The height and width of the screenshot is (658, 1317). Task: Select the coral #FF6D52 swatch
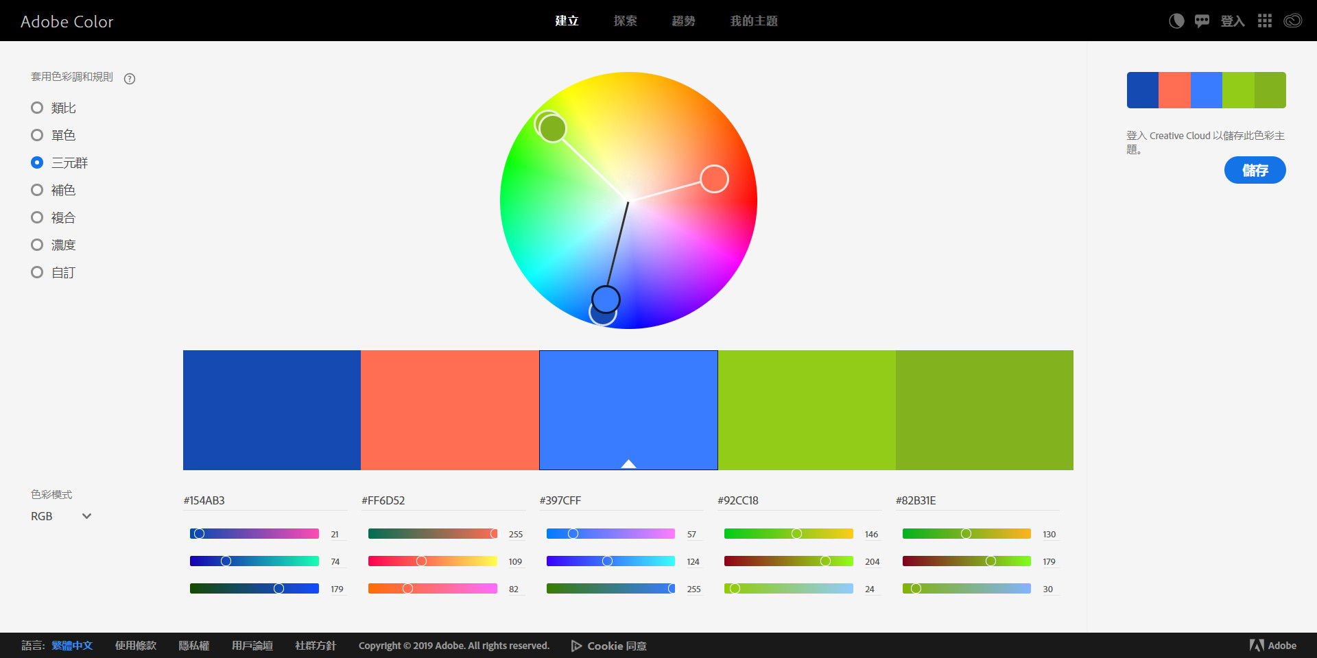(450, 410)
